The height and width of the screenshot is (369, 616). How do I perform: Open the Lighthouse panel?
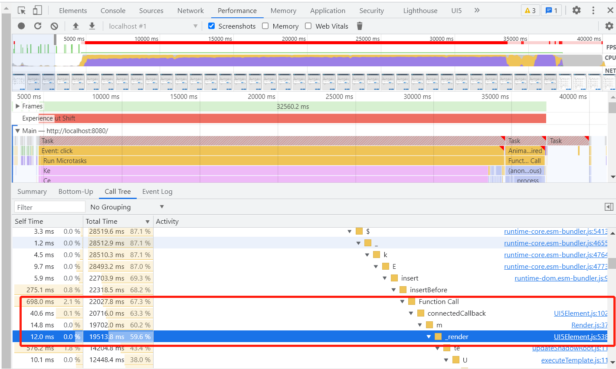point(419,10)
